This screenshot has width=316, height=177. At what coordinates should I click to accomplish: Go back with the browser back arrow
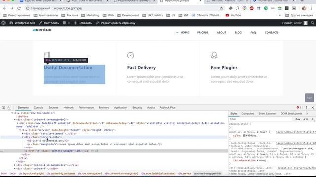coord(5,8)
